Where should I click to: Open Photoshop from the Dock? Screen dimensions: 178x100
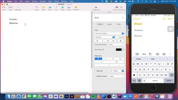pyautogui.click(x=66, y=96)
